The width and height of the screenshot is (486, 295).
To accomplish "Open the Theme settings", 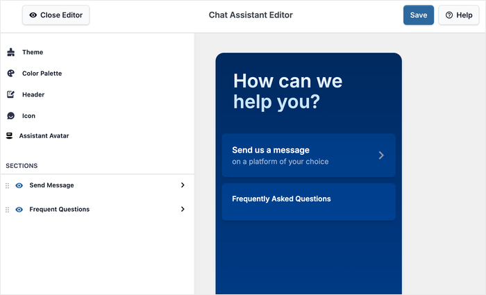I will pos(33,52).
